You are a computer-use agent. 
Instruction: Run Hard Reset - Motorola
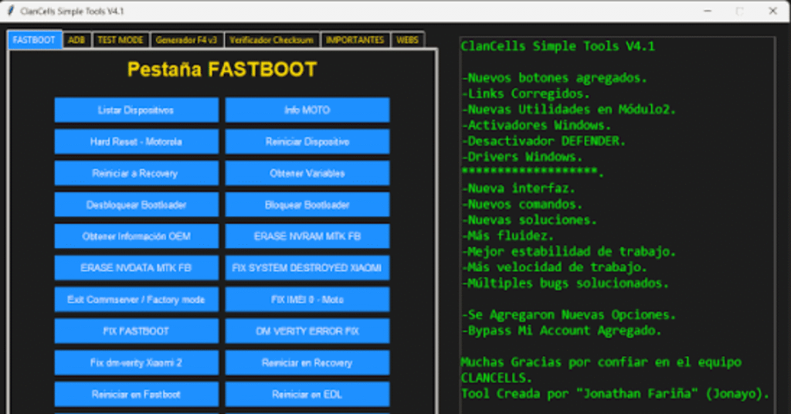click(x=136, y=141)
